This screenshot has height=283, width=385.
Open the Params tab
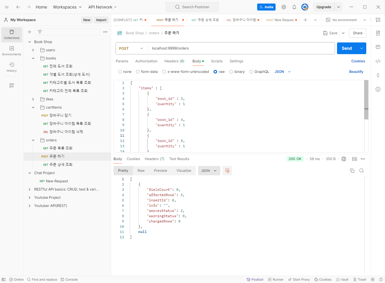pyautogui.click(x=122, y=61)
